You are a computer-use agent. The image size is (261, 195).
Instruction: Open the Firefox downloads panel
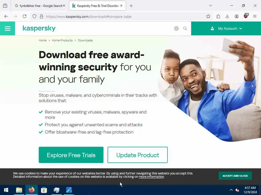pyautogui.click(x=227, y=16)
